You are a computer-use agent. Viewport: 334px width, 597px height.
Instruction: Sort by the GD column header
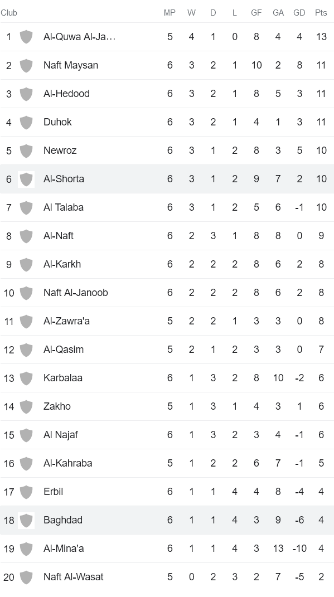pyautogui.click(x=299, y=12)
